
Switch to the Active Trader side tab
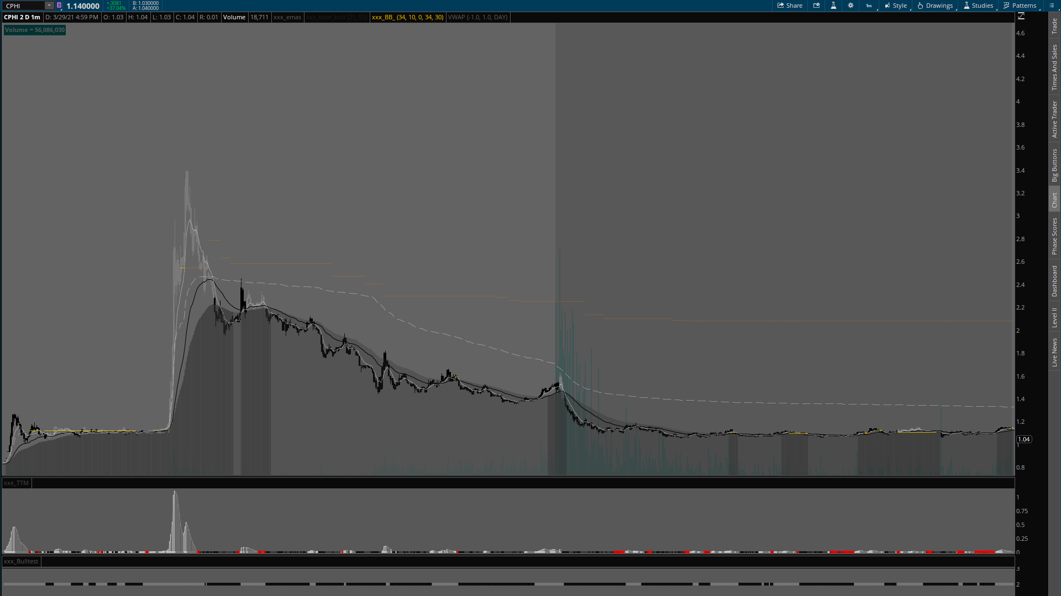click(1054, 119)
